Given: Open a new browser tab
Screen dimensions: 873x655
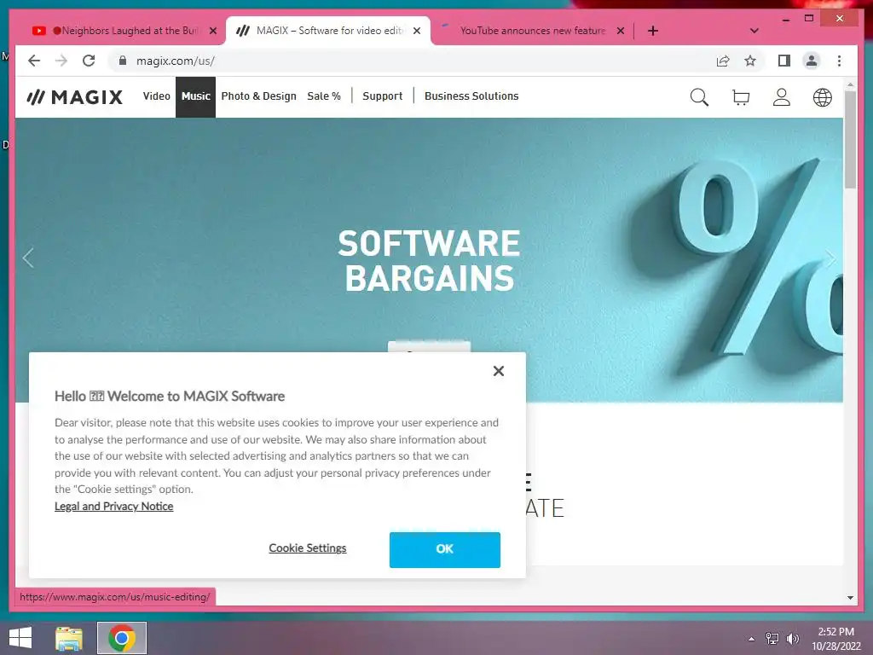Looking at the screenshot, I should coord(653,31).
